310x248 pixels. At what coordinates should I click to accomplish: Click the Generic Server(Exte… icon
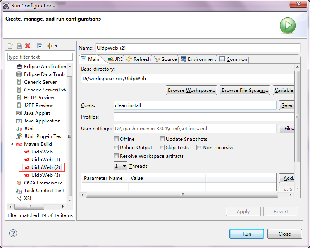coord(19,90)
